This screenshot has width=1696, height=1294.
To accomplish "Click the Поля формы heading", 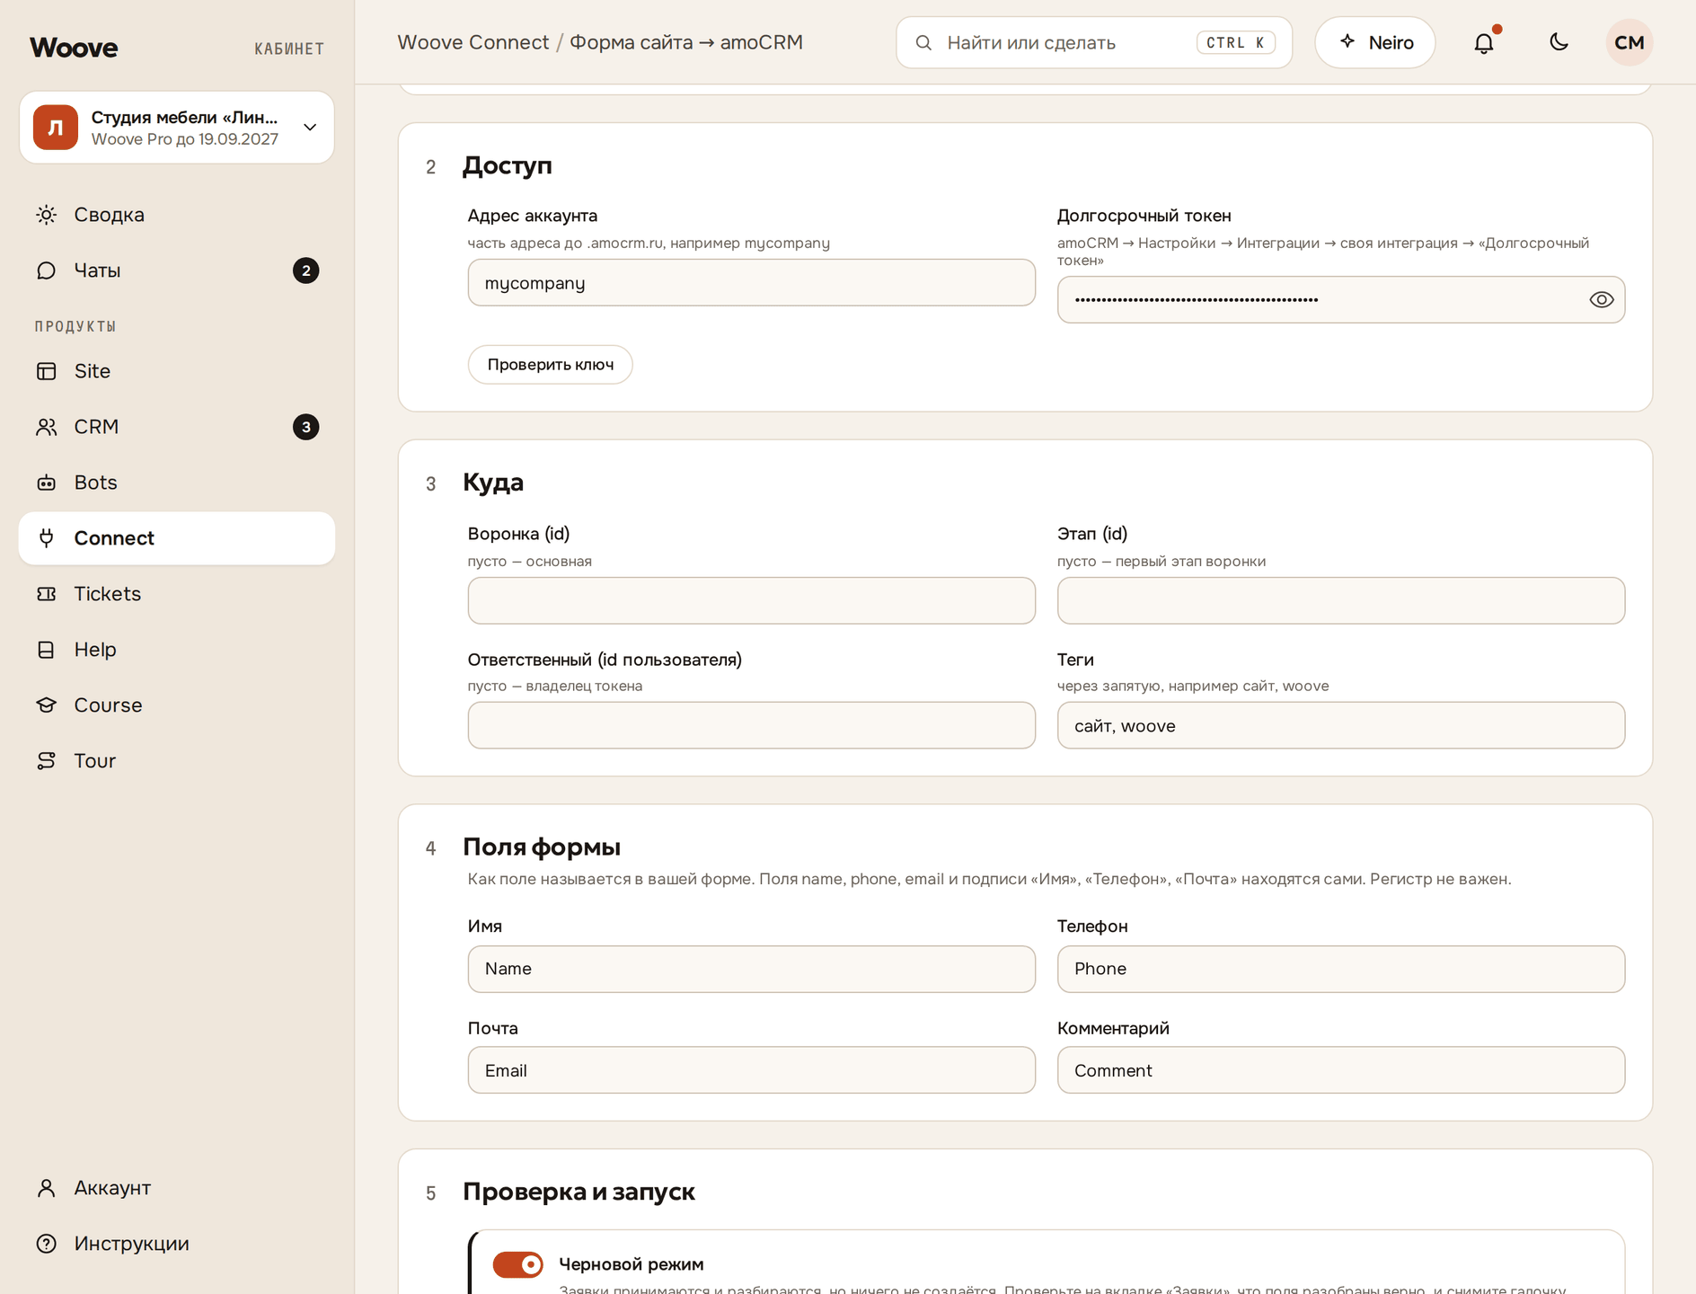I will click(x=542, y=846).
